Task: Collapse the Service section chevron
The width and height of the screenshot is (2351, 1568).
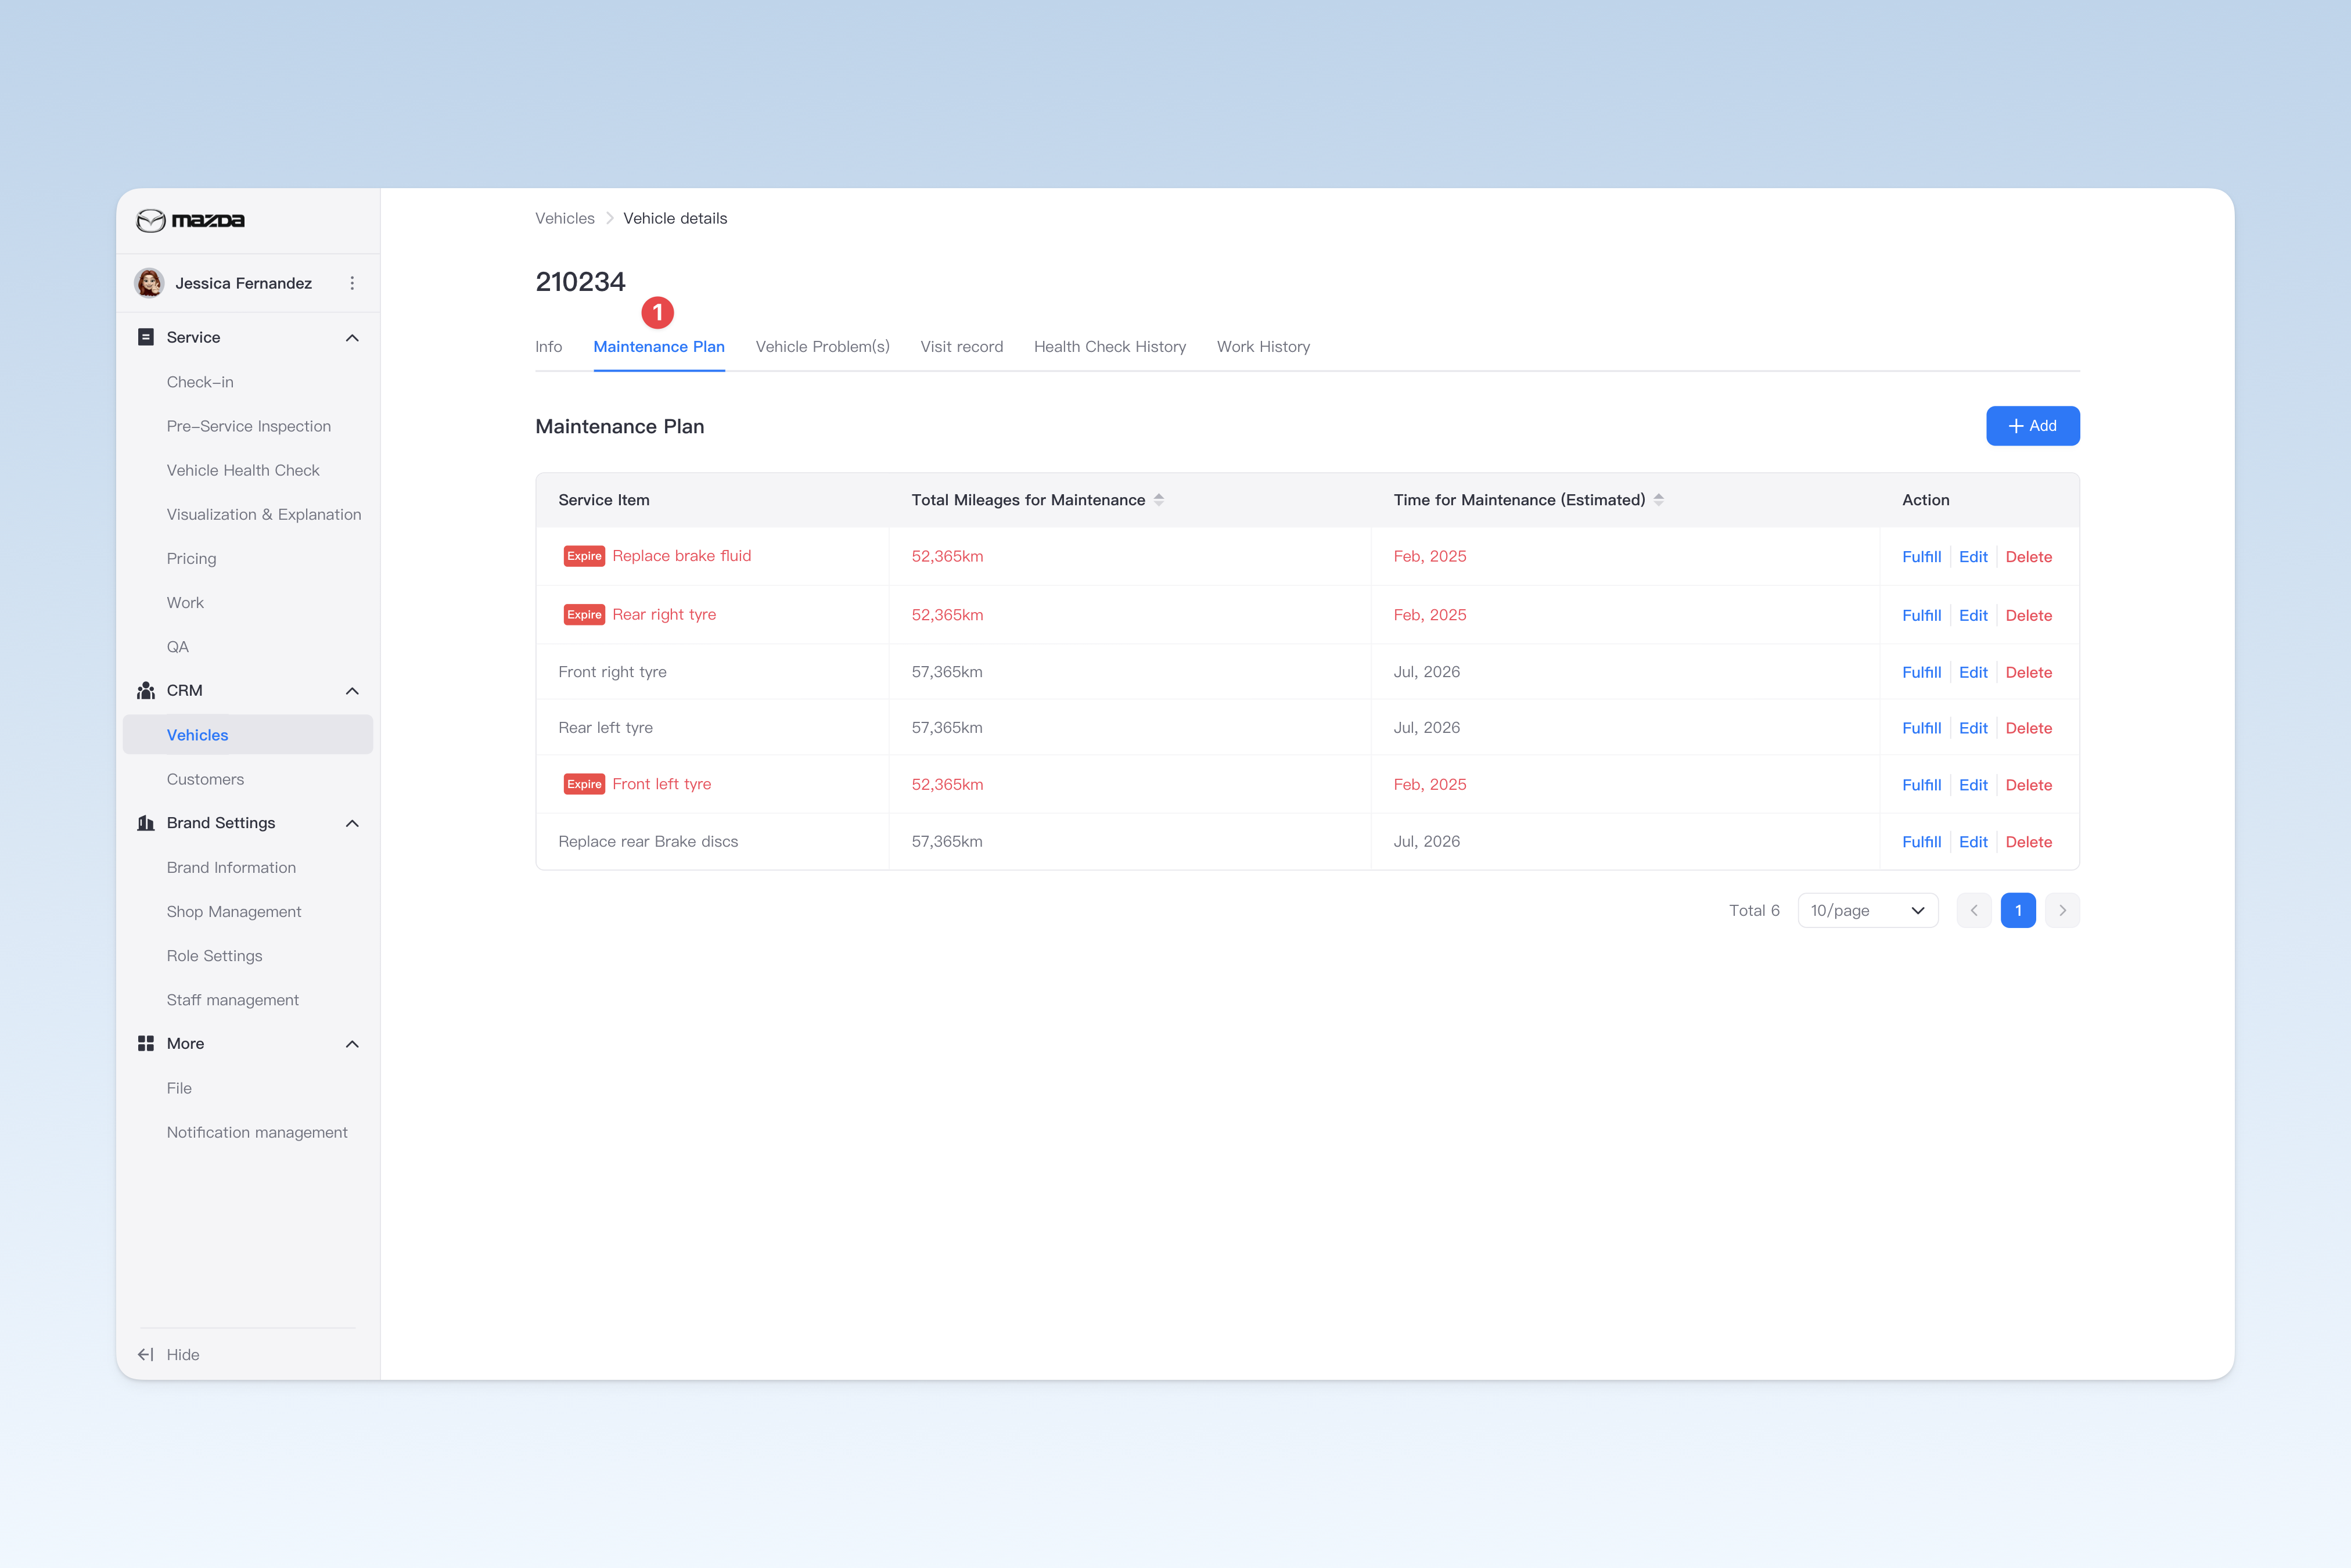Action: [352, 338]
